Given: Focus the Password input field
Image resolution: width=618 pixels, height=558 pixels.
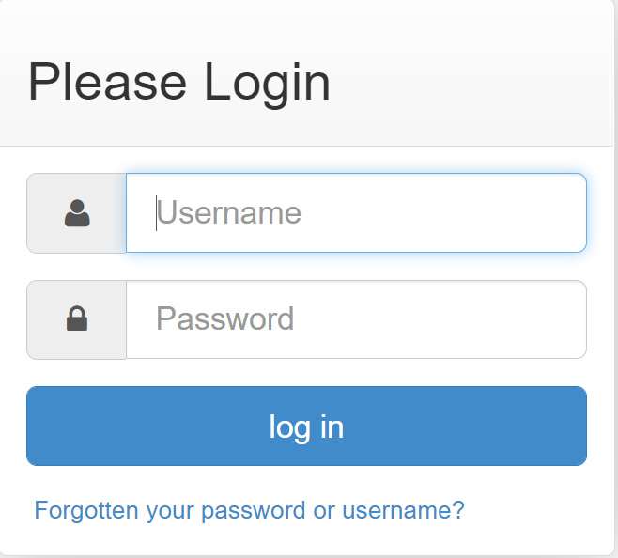Looking at the screenshot, I should (x=356, y=320).
